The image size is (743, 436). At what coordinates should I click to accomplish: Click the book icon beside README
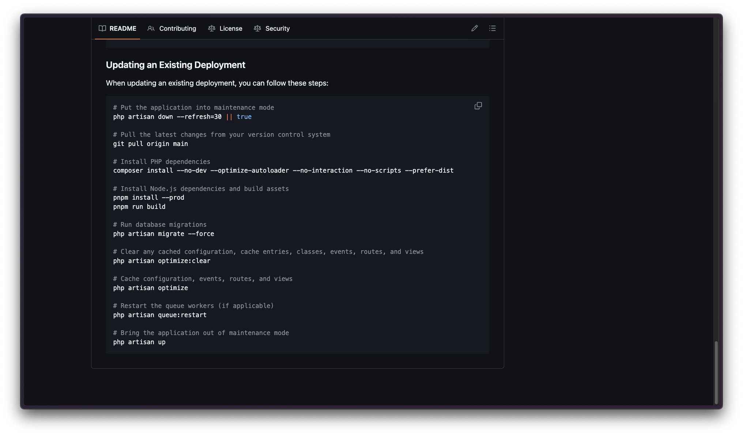pos(102,28)
